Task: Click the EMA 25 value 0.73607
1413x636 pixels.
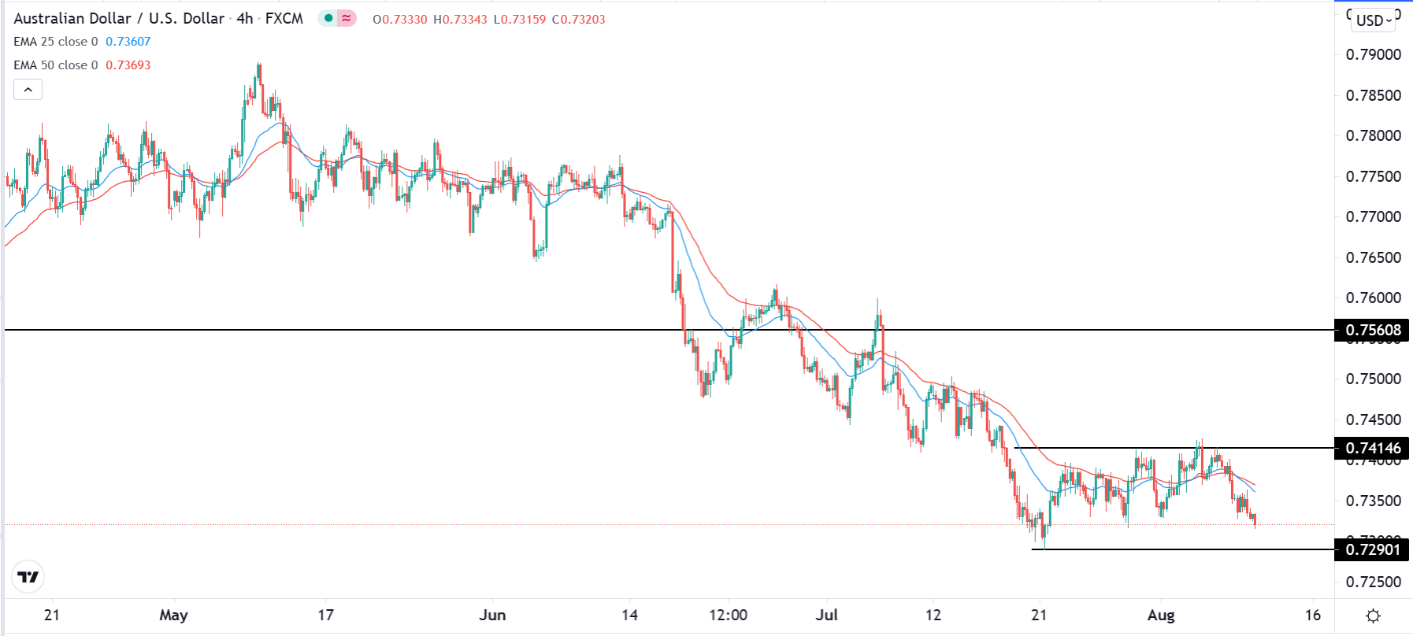Action: [x=128, y=42]
